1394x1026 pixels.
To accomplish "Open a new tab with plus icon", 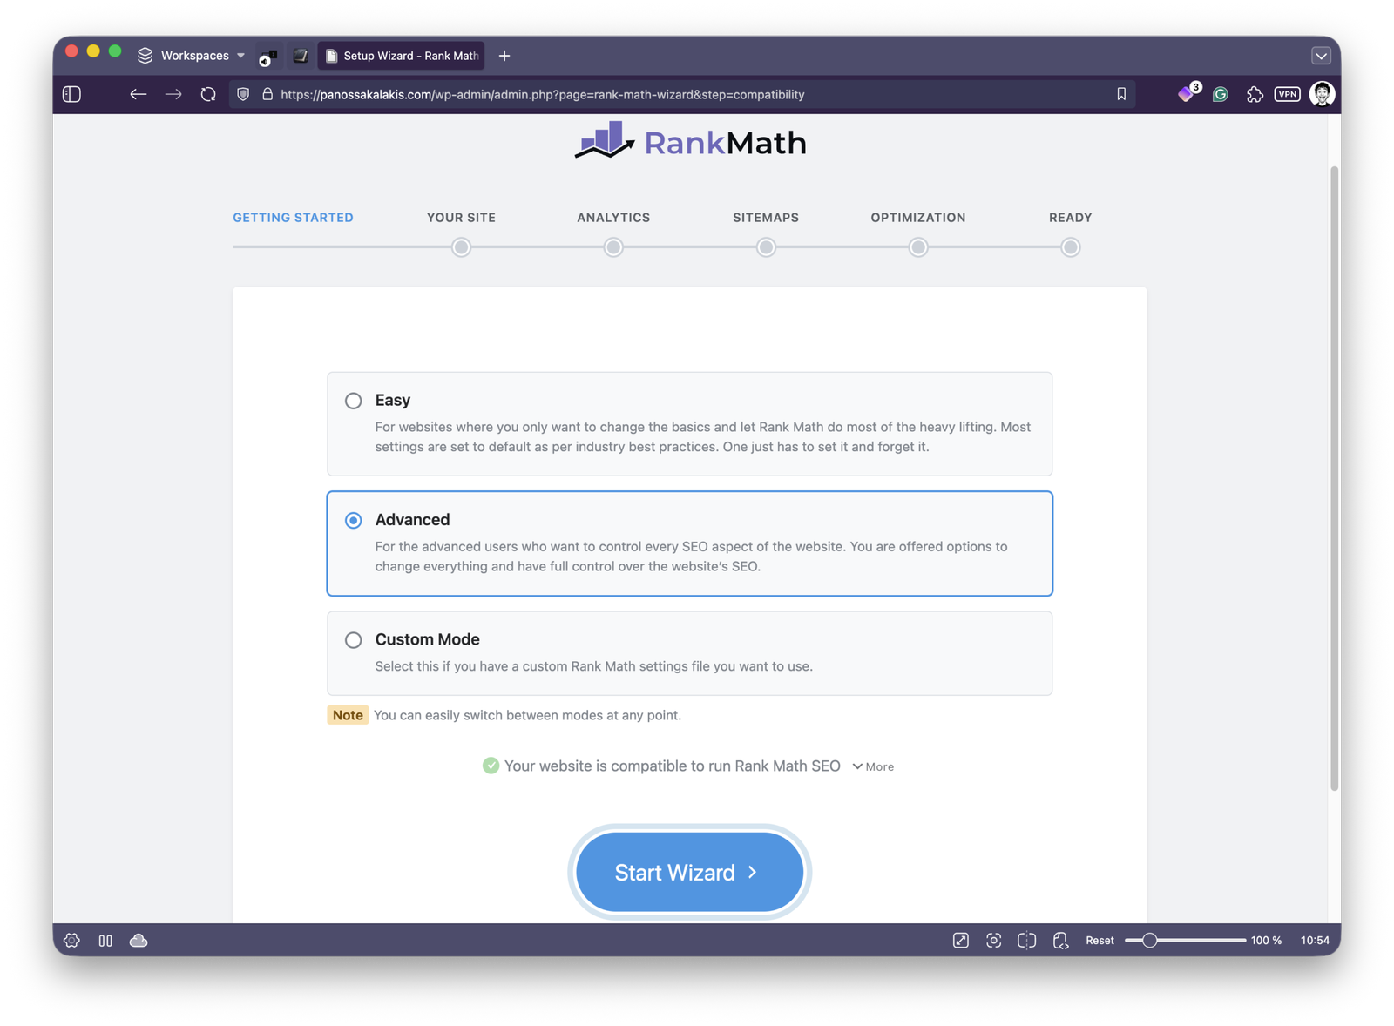I will tap(504, 56).
